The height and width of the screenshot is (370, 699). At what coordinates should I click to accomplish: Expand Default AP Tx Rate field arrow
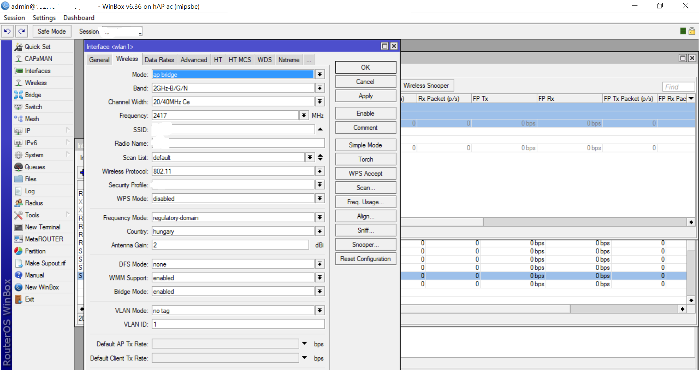pyautogui.click(x=305, y=343)
